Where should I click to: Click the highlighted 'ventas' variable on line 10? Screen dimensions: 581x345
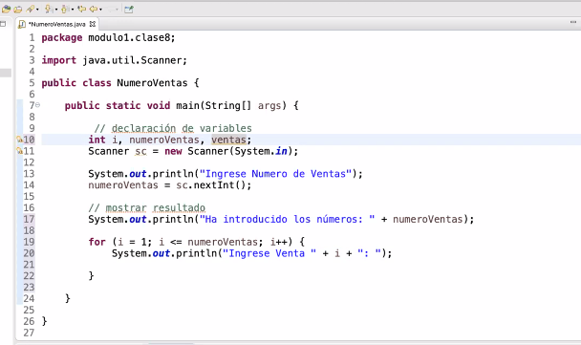tap(228, 140)
